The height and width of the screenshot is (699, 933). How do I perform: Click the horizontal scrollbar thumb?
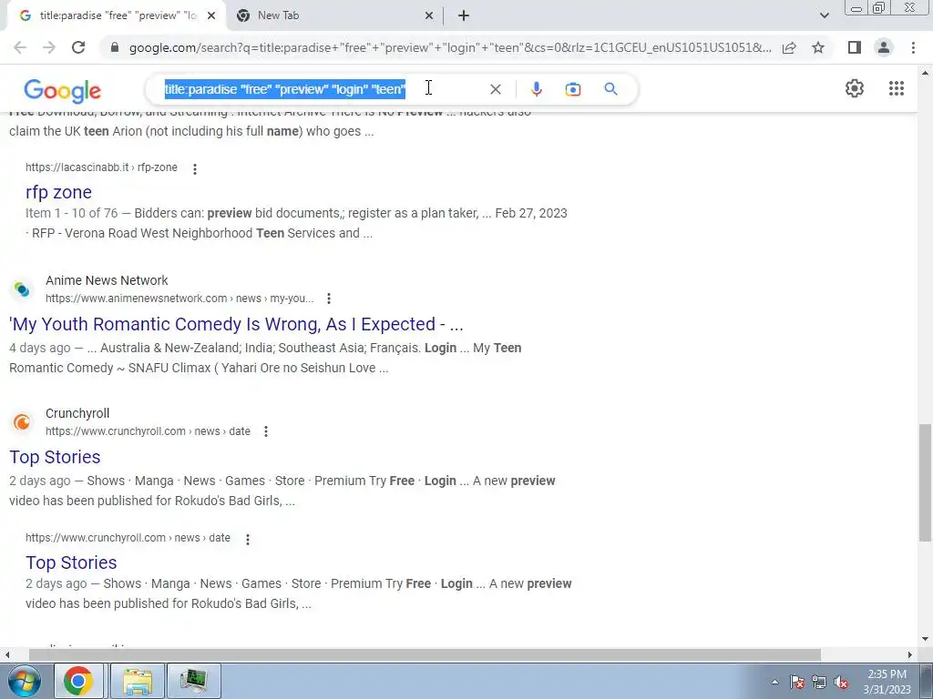click(425, 654)
